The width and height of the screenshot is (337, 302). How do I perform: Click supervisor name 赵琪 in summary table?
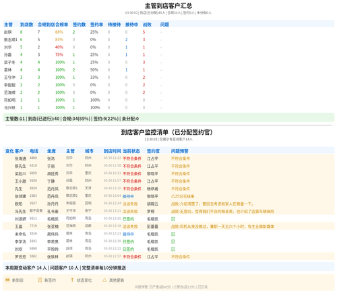tap(8, 32)
